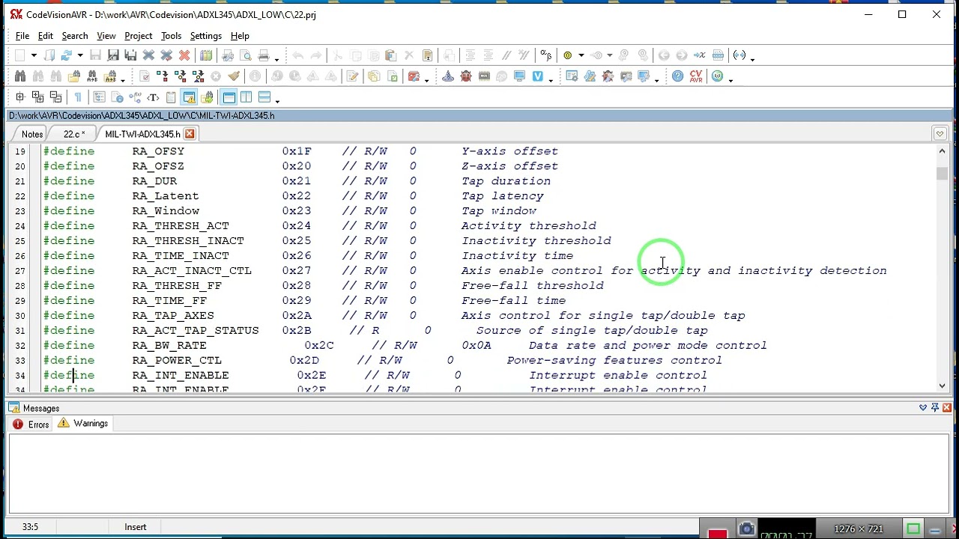This screenshot has height=539, width=959.
Task: Toggle the show paragraph marks icon
Action: click(x=78, y=97)
